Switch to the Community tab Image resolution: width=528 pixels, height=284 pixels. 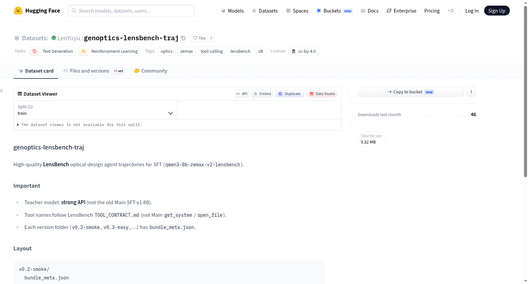(150, 71)
